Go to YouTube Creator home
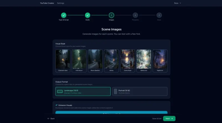222x123 pixels. click(47, 3)
